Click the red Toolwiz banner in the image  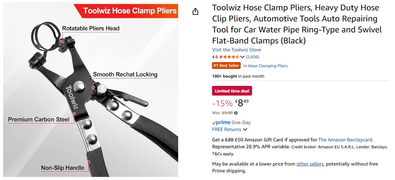pyautogui.click(x=129, y=11)
